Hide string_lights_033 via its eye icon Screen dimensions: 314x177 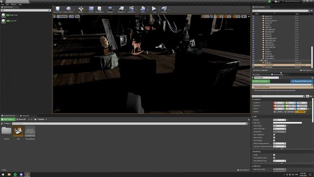pyautogui.click(x=253, y=38)
